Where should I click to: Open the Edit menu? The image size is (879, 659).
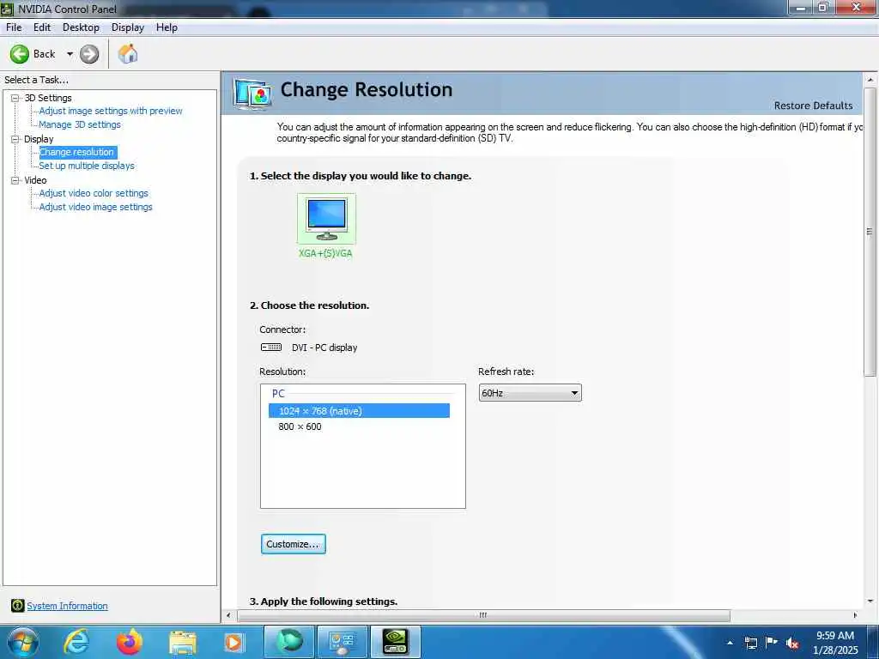[42, 27]
